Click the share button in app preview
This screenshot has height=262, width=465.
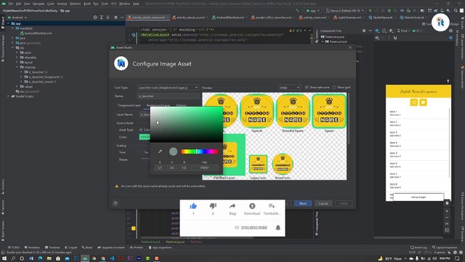pos(413,102)
